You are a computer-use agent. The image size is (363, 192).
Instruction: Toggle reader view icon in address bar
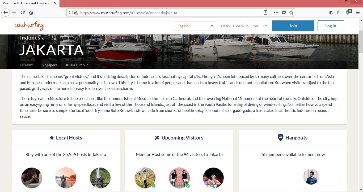(265, 12)
